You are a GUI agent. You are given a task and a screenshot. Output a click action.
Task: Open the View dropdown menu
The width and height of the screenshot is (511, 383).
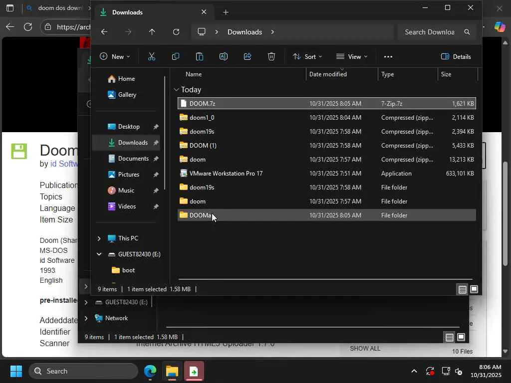point(352,57)
